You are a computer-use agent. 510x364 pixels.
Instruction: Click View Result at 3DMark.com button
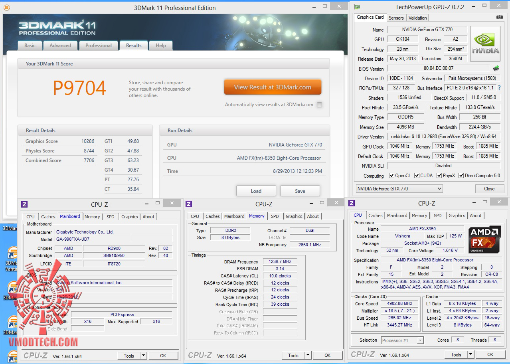273,87
